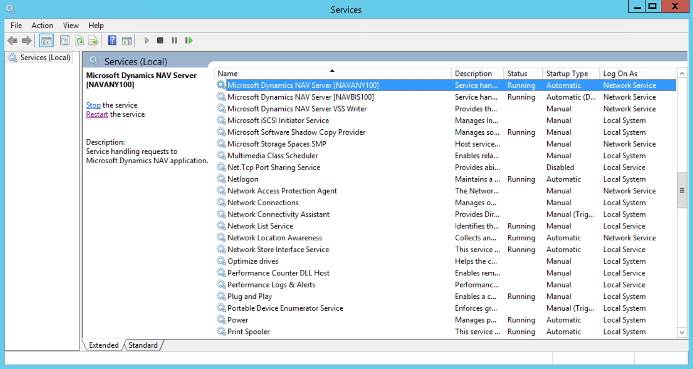Image resolution: width=693 pixels, height=369 pixels.
Task: Click Automatic (D... startup type of NAVBIS100 row
Action: [x=571, y=97]
